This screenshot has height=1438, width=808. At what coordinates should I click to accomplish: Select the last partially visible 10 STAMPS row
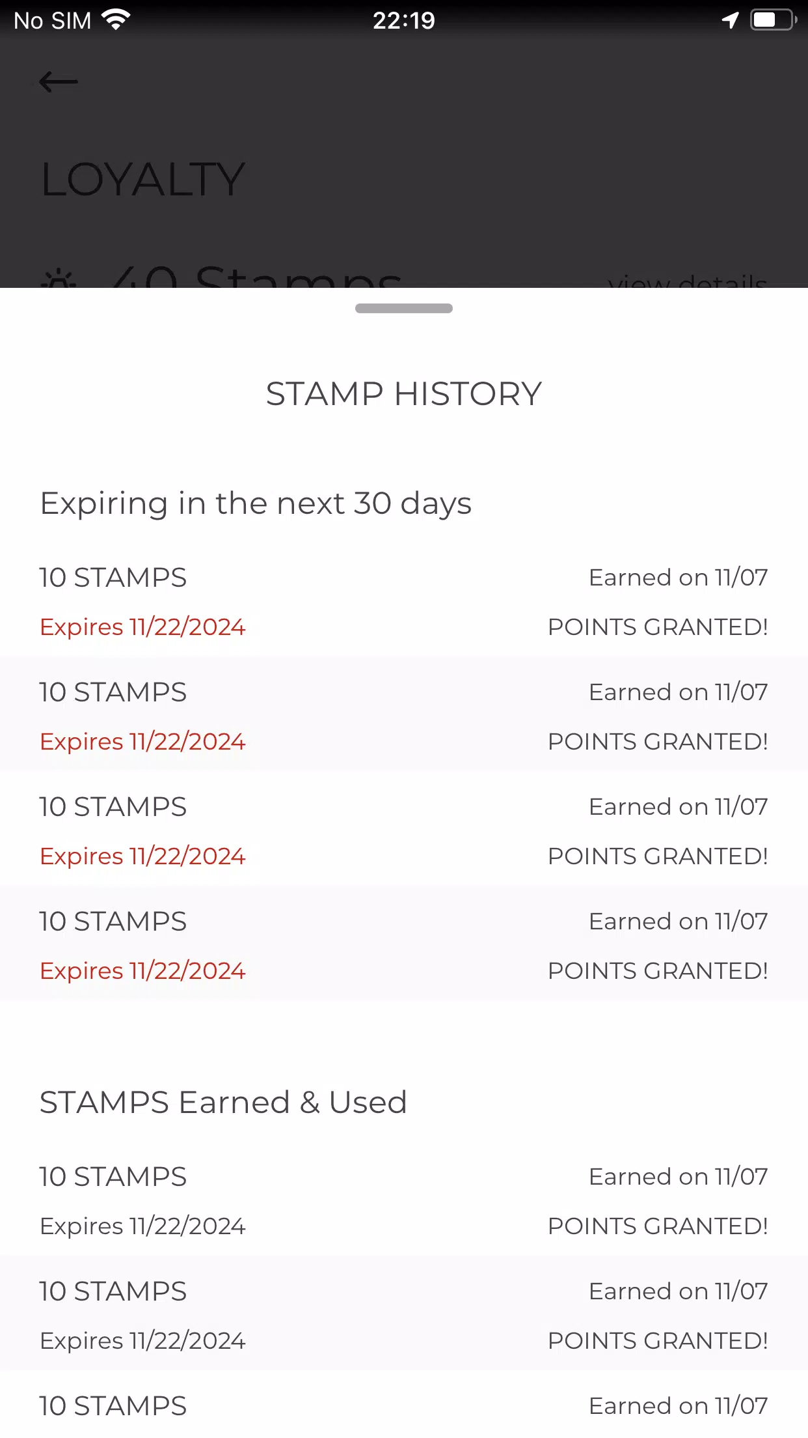pos(404,1405)
